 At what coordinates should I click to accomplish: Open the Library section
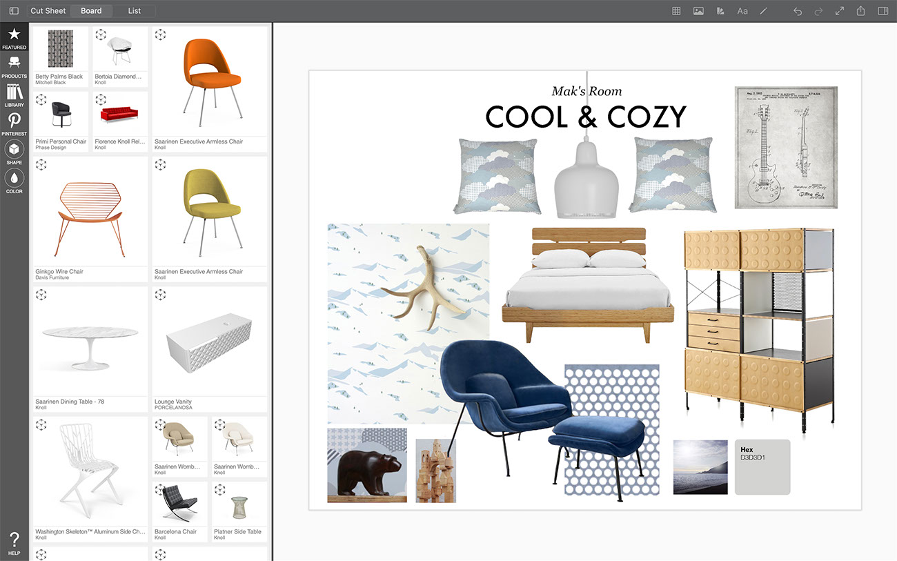pyautogui.click(x=14, y=95)
